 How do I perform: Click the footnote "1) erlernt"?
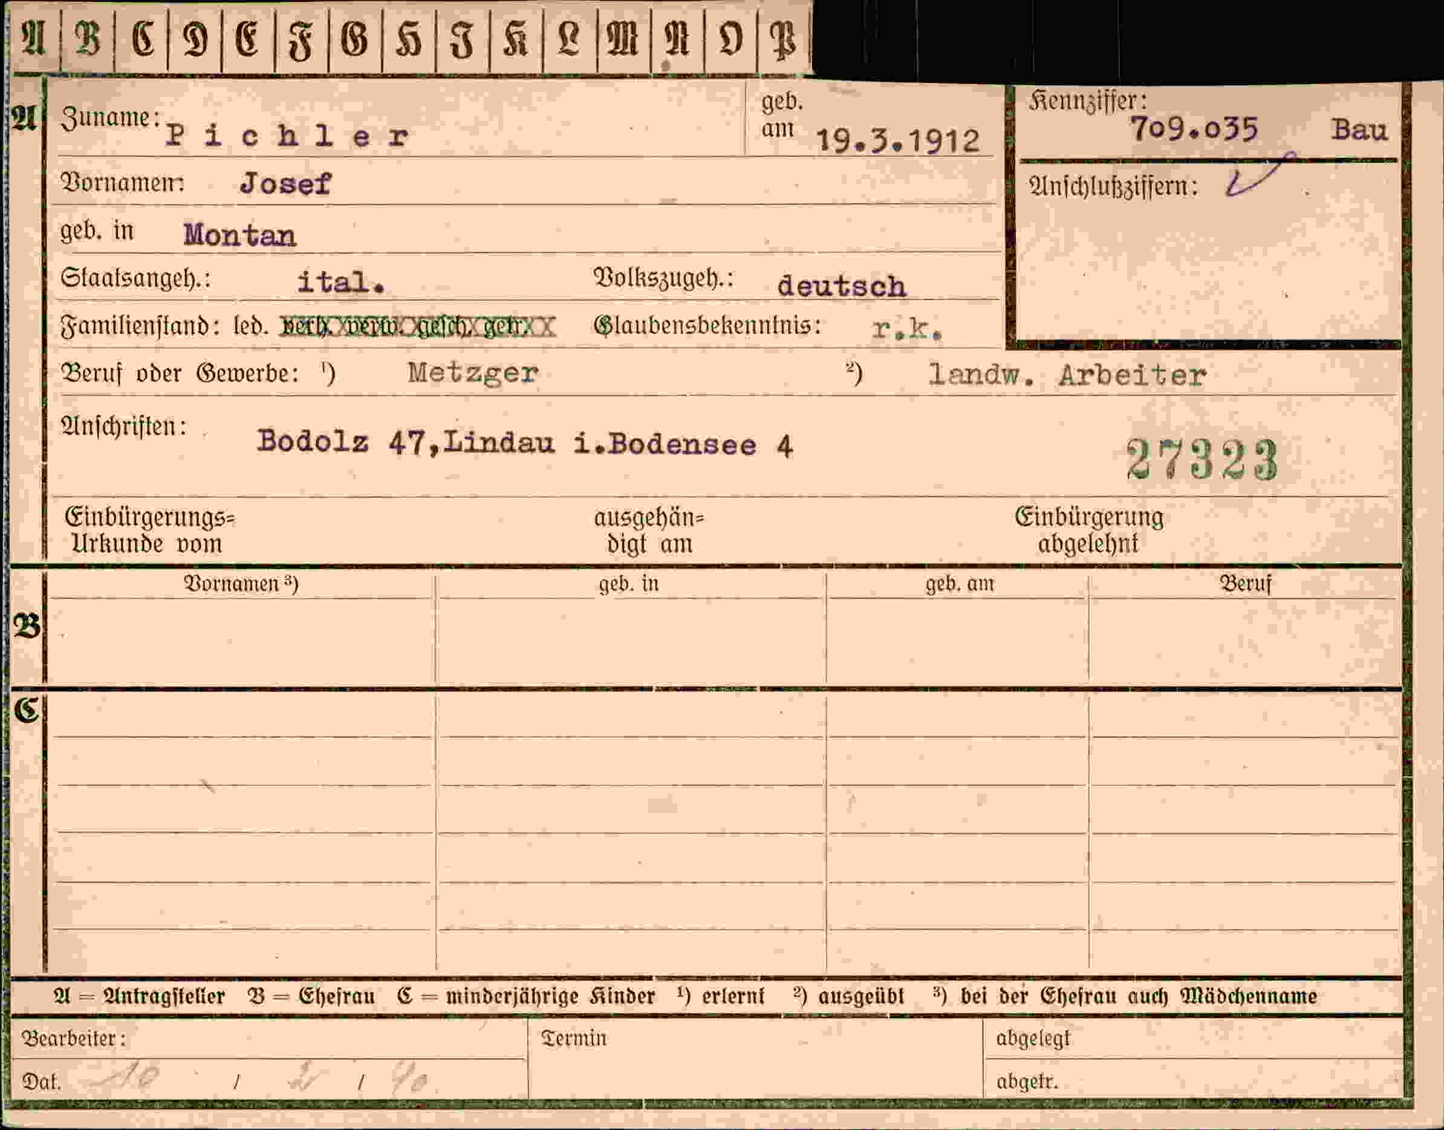pos(721,996)
